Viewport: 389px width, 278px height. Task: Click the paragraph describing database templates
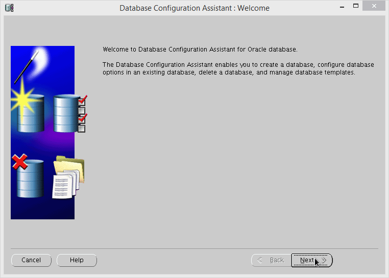[x=238, y=68]
